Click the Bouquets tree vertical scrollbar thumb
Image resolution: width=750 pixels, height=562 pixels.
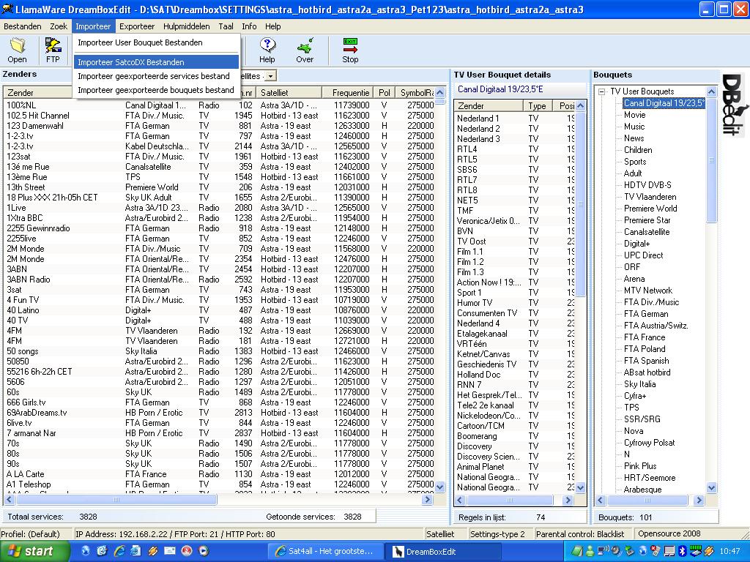coord(711,160)
